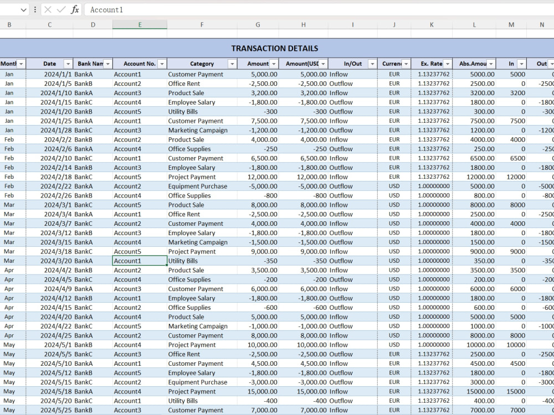Select Project Payment cell dated 2024/3/18

202,252
